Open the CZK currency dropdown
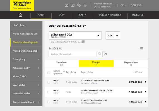Screen dimensions: 159x111 tap(113, 36)
